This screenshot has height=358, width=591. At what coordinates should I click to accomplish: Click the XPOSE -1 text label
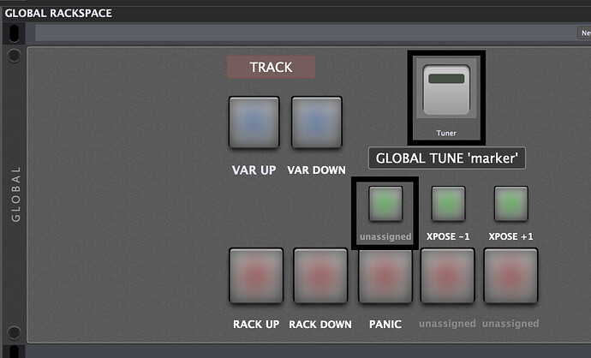click(x=448, y=236)
